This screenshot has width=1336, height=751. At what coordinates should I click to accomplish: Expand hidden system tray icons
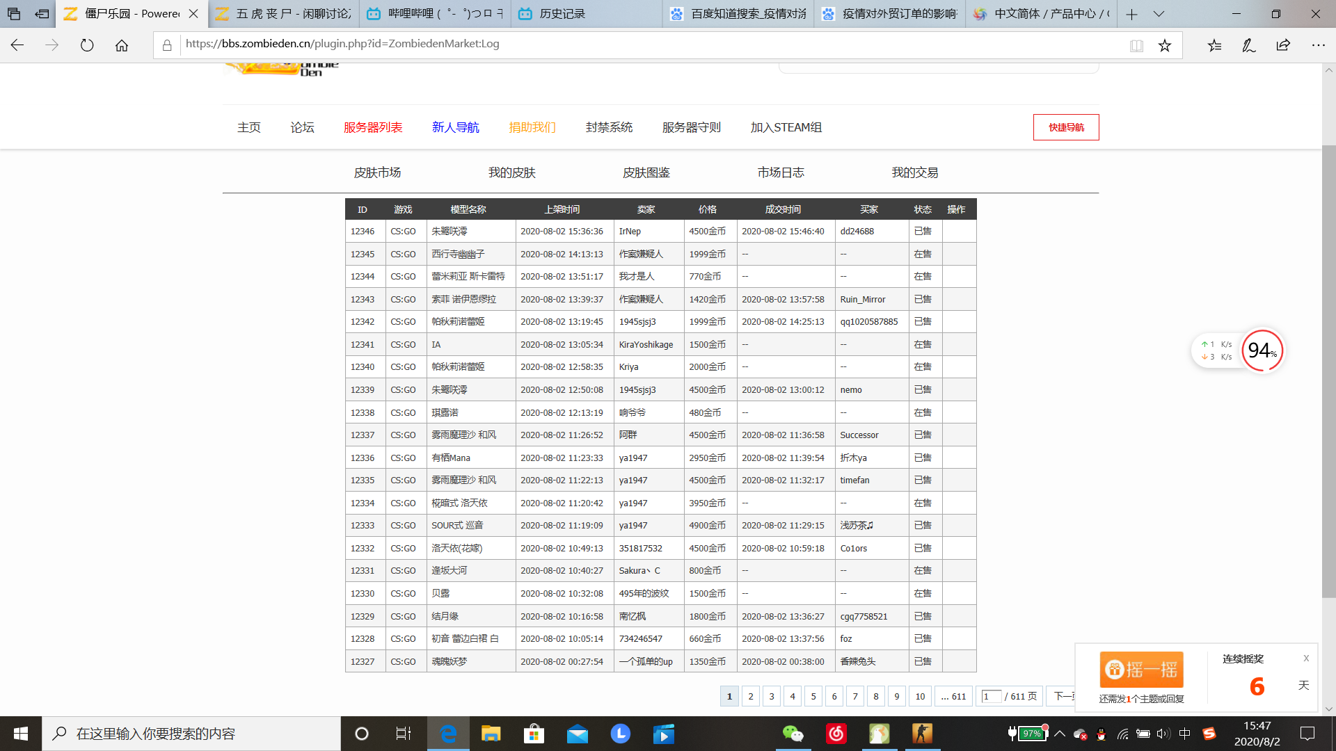[x=1060, y=734]
